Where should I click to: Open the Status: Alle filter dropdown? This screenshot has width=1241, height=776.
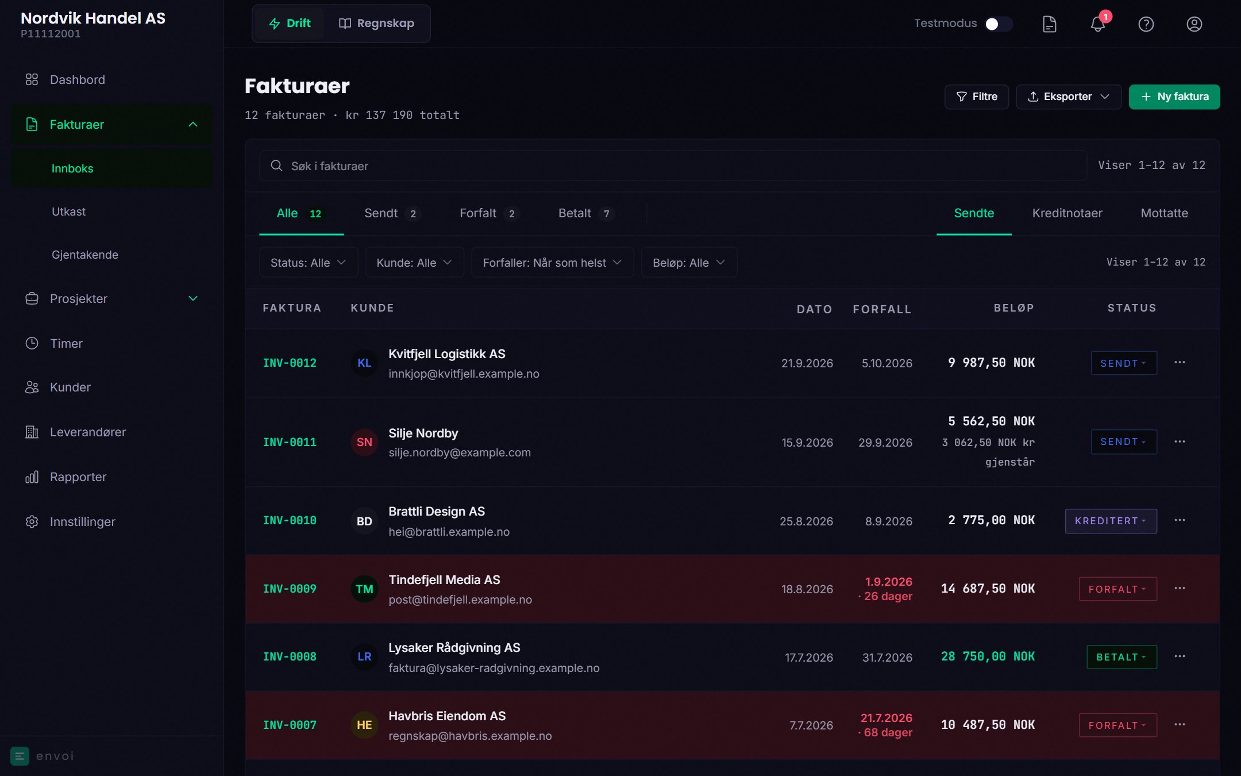(309, 263)
